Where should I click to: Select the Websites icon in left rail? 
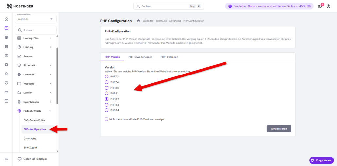[x=6, y=28]
